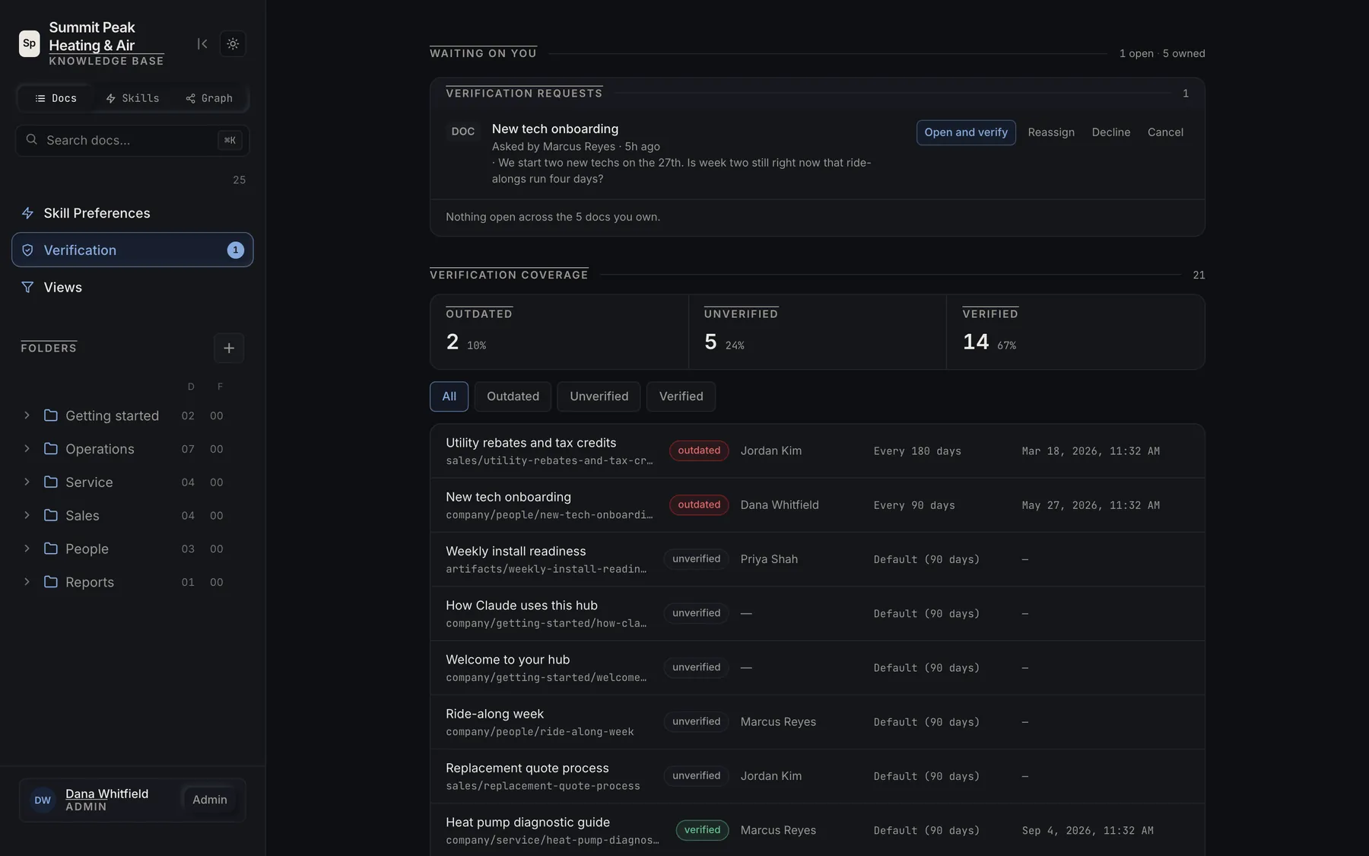Viewport: 1369px width, 856px height.
Task: Click Mar 18, 2026, 11:32 AM date cell
Action: pyautogui.click(x=1091, y=451)
